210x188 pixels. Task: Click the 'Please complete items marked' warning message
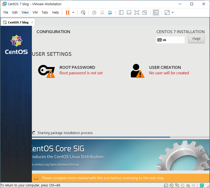(x=103, y=178)
